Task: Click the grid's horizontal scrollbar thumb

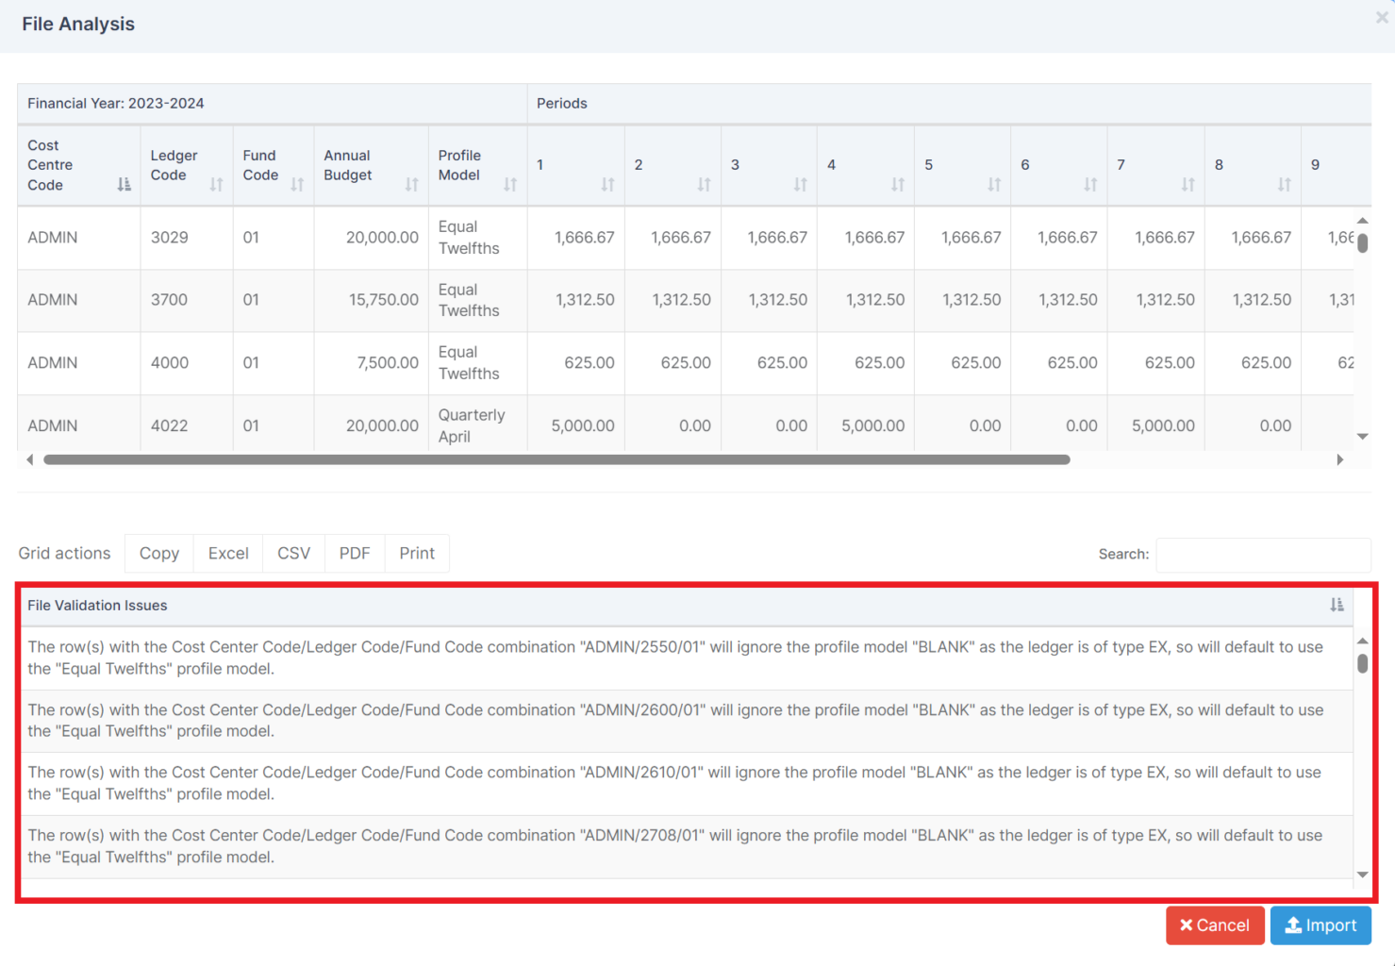Action: pyautogui.click(x=556, y=459)
